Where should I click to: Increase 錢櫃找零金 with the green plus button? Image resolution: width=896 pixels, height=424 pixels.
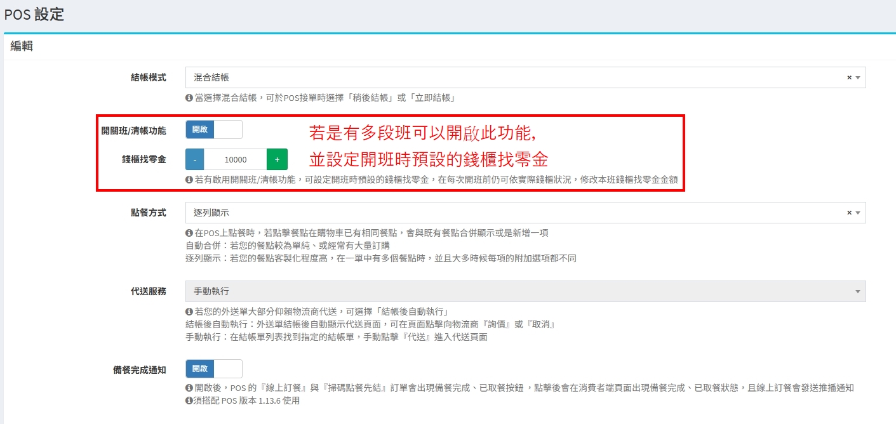click(x=277, y=159)
